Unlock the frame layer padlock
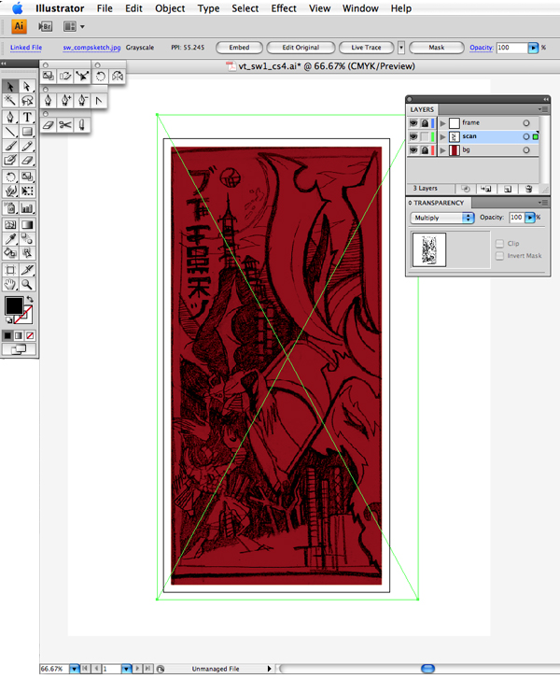The height and width of the screenshot is (679, 560). (x=425, y=123)
